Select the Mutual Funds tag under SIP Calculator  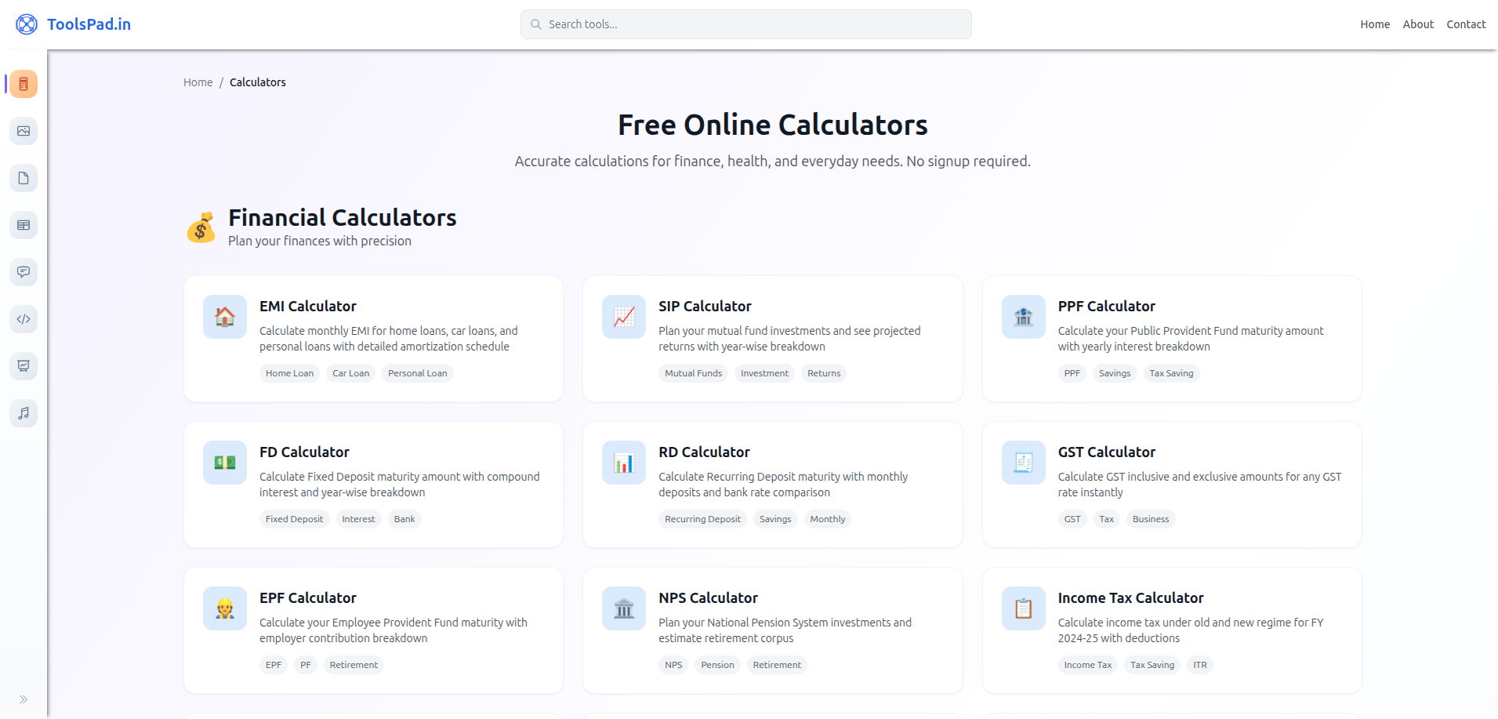693,372
